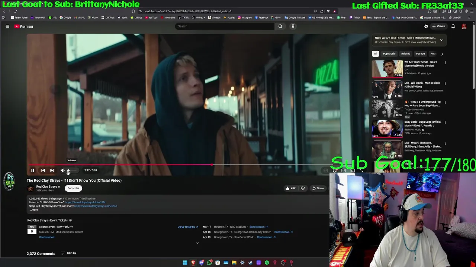Screen dimensions: 476x267
Task: Select the For you filter chip
Action: pos(420,54)
